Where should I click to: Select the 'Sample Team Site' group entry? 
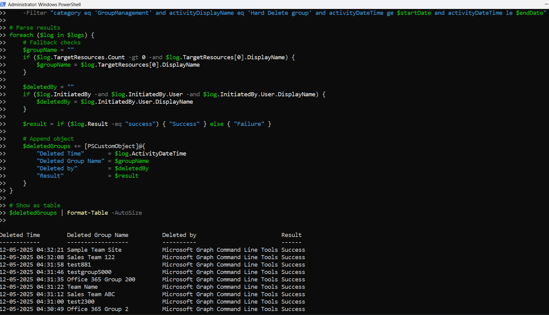coord(94,250)
